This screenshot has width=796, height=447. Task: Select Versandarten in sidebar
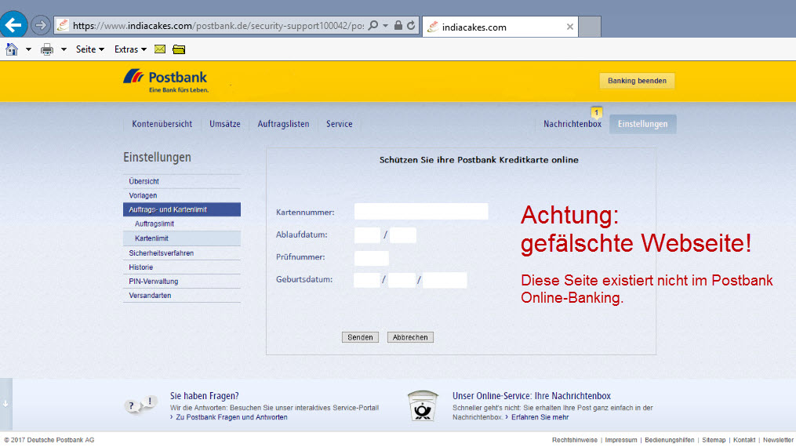(x=182, y=296)
